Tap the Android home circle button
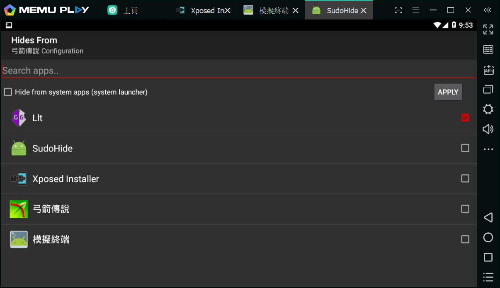 point(488,237)
